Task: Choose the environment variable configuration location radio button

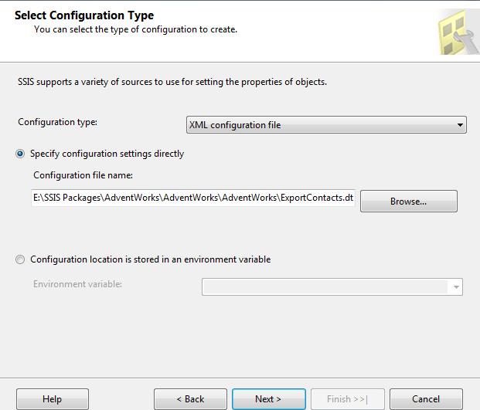Action: pos(21,259)
